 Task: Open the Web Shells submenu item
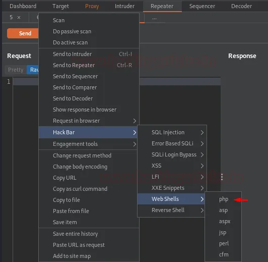coord(171,199)
